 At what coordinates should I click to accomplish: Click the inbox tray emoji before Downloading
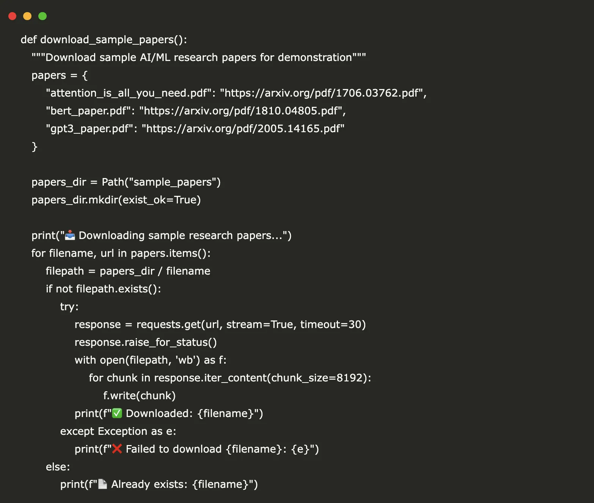point(70,235)
